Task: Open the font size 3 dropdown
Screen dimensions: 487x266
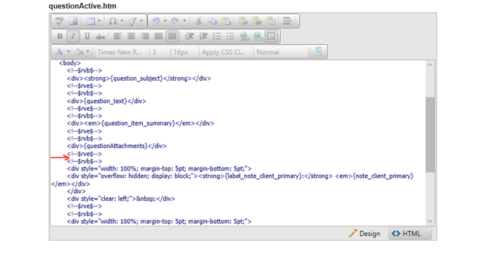Action: coord(159,52)
